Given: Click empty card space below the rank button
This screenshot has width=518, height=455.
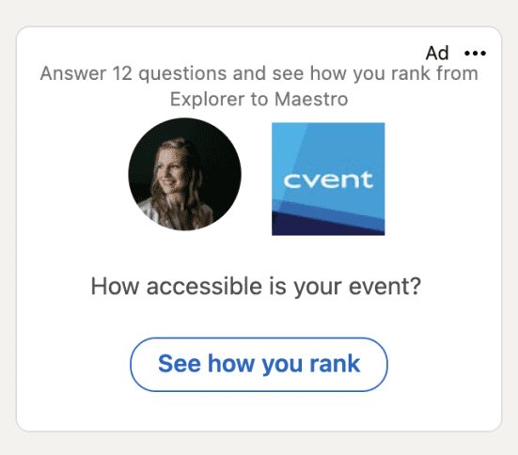Looking at the screenshot, I should [259, 412].
